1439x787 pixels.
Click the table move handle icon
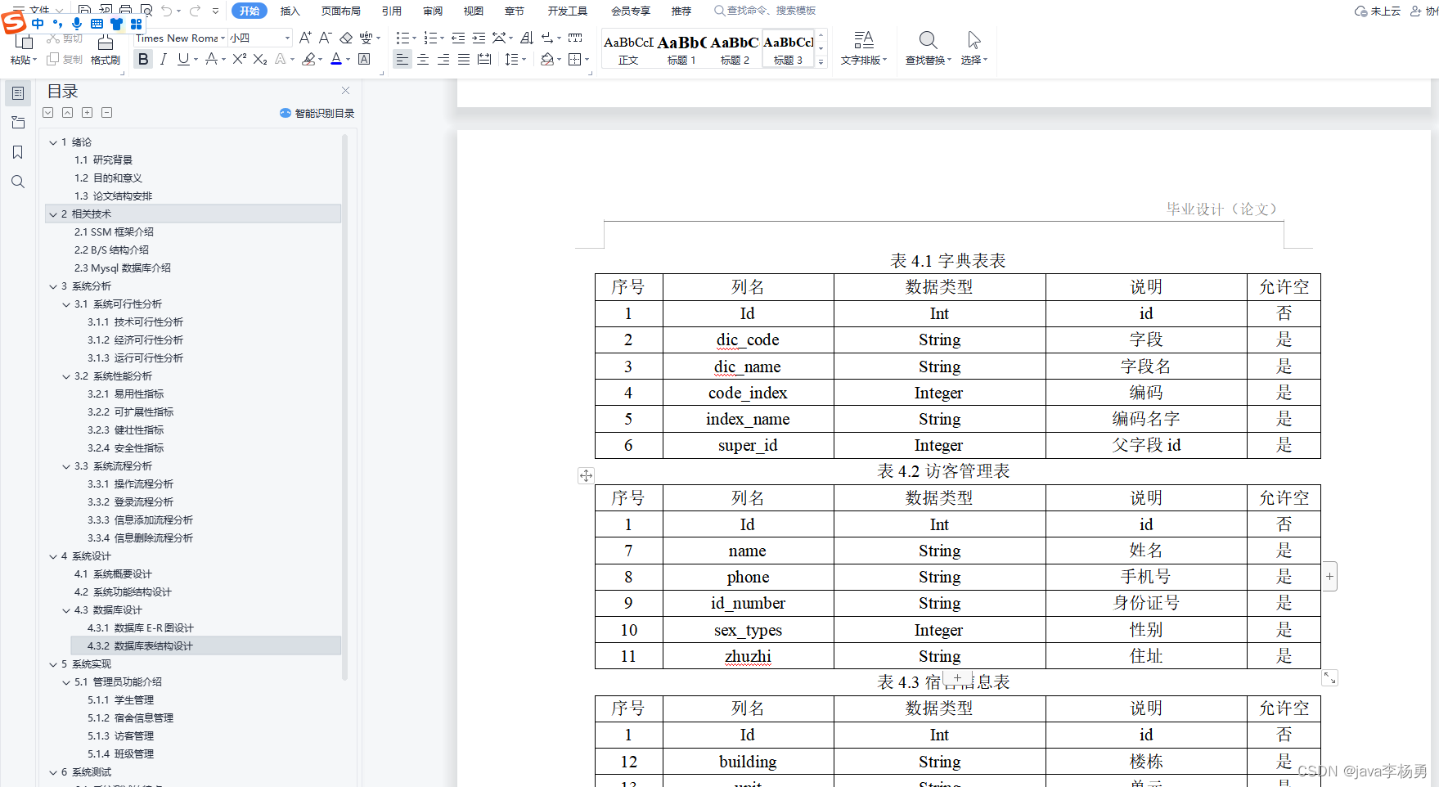tap(586, 475)
